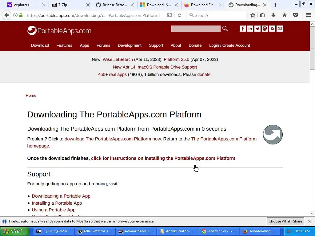This screenshot has width=315, height=236.
Task: Open the About nav item
Action: (x=176, y=45)
